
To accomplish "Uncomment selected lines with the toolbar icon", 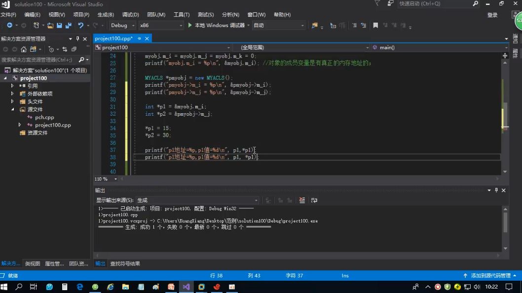I will point(364,25).
